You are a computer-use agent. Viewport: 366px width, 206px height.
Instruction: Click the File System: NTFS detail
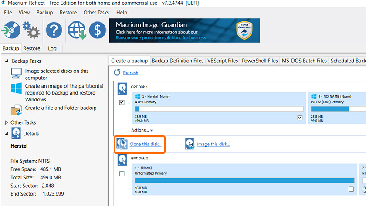pyautogui.click(x=30, y=161)
